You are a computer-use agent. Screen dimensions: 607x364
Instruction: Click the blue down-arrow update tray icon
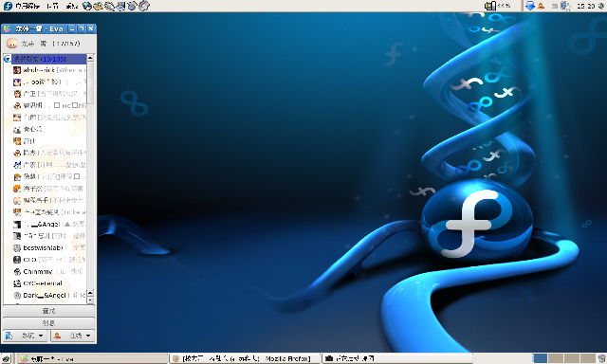point(530,6)
